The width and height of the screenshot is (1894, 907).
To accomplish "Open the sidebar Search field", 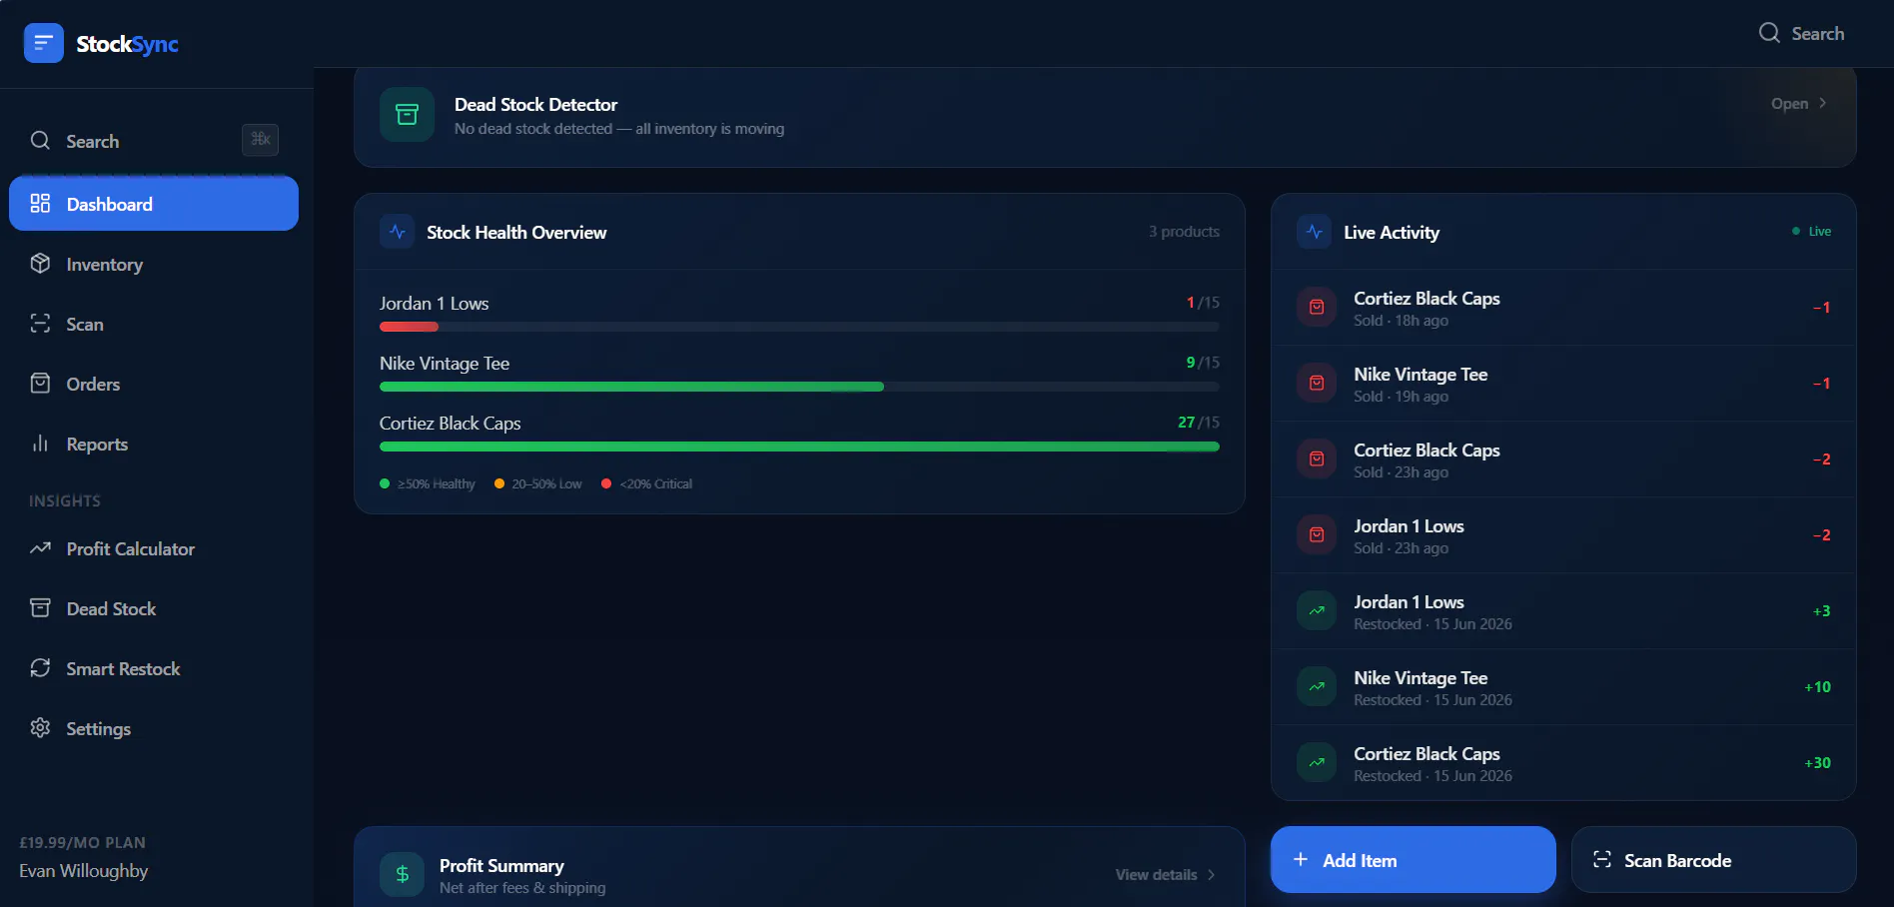I will pos(154,141).
